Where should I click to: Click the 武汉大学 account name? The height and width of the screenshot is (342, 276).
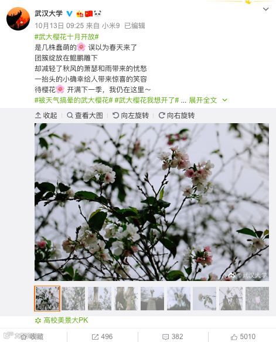pos(49,13)
